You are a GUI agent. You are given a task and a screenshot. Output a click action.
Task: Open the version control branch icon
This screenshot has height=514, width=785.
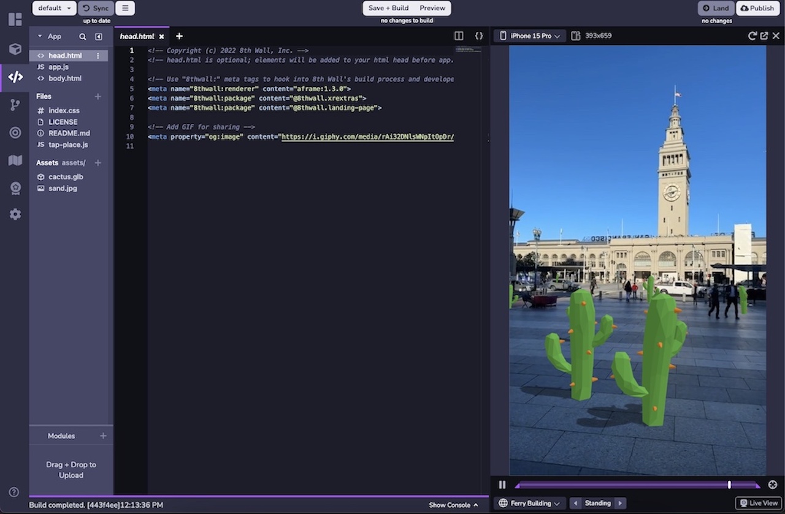[15, 105]
